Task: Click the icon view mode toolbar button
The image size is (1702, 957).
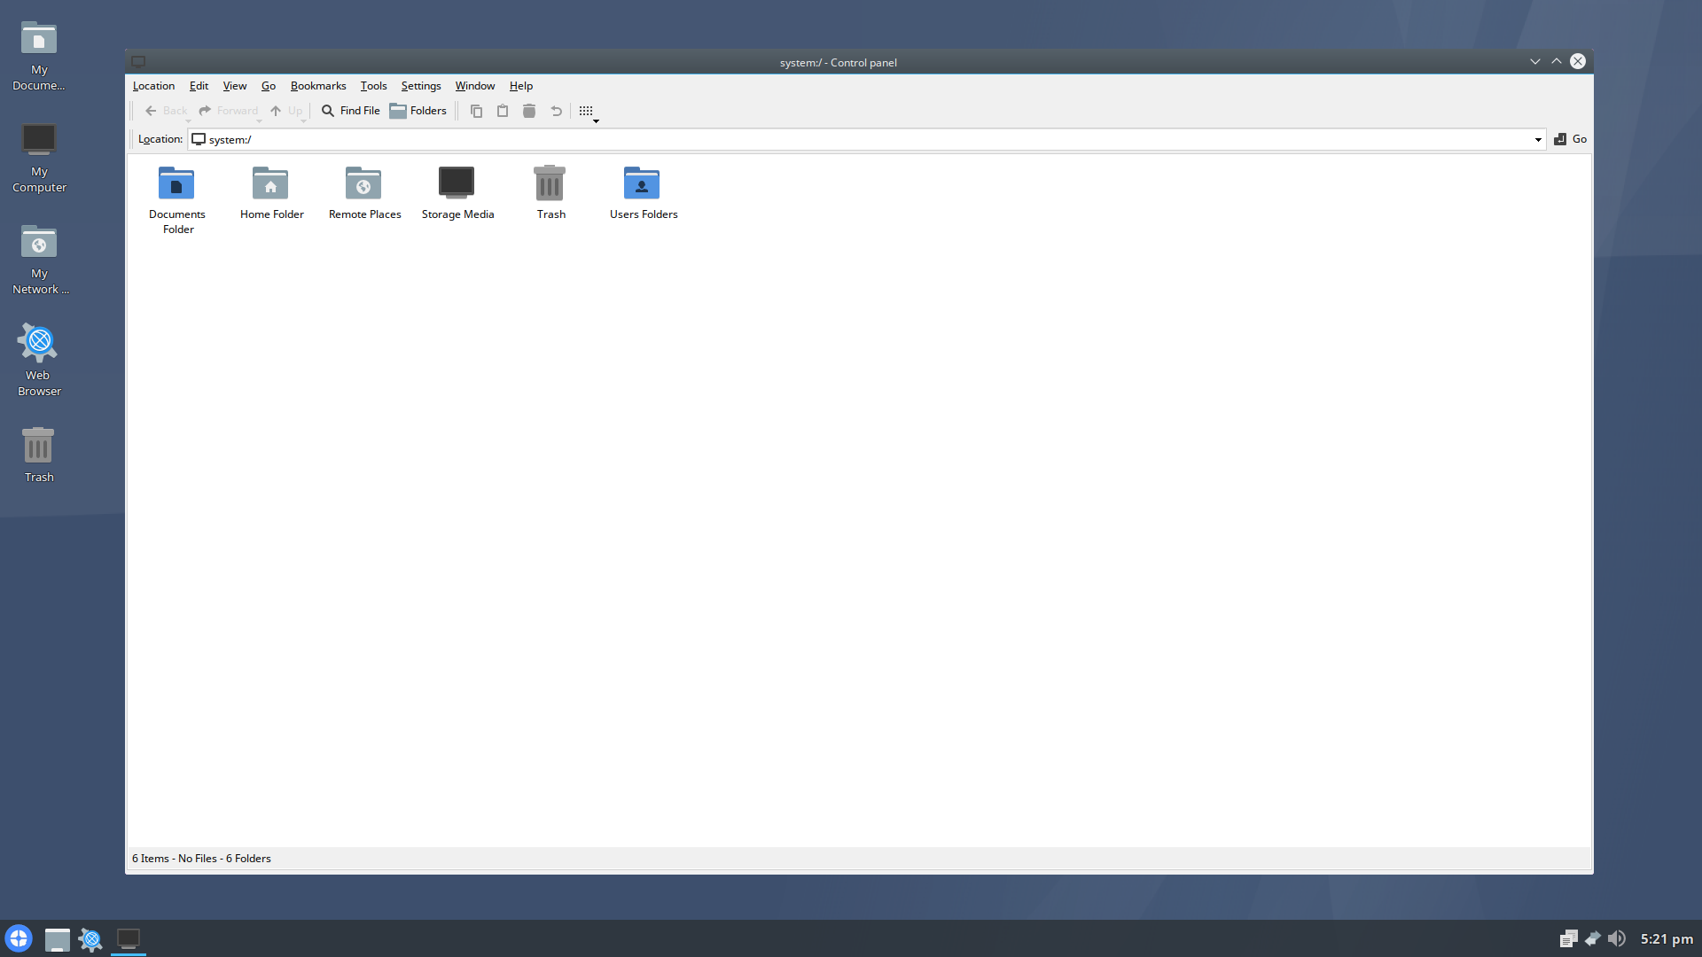Action: click(x=585, y=111)
